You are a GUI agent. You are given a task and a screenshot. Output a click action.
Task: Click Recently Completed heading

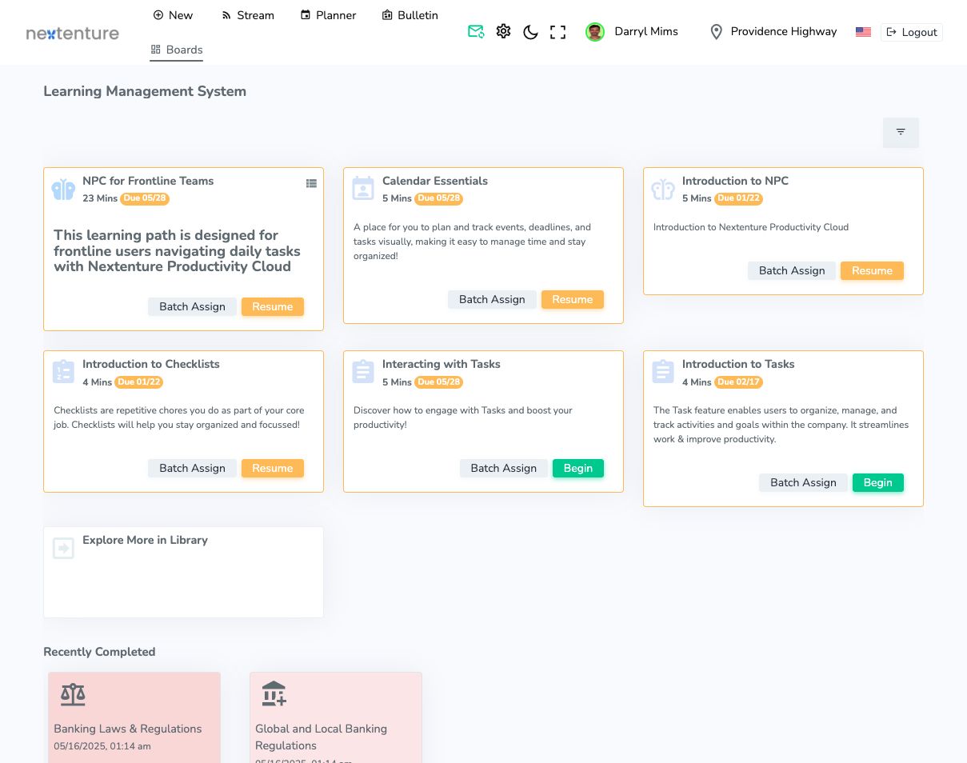coord(99,652)
